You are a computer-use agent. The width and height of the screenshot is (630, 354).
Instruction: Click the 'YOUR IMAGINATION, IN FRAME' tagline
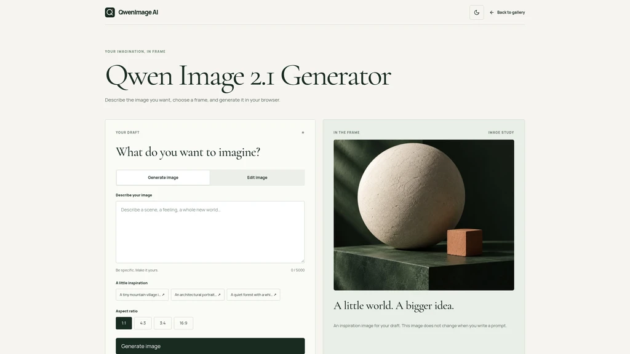click(x=135, y=52)
